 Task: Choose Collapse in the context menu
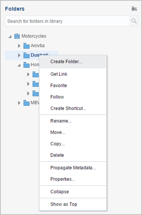73,191
